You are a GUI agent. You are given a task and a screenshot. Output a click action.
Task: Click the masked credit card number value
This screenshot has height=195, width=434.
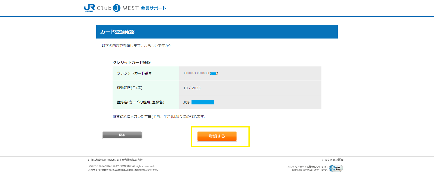coord(201,73)
